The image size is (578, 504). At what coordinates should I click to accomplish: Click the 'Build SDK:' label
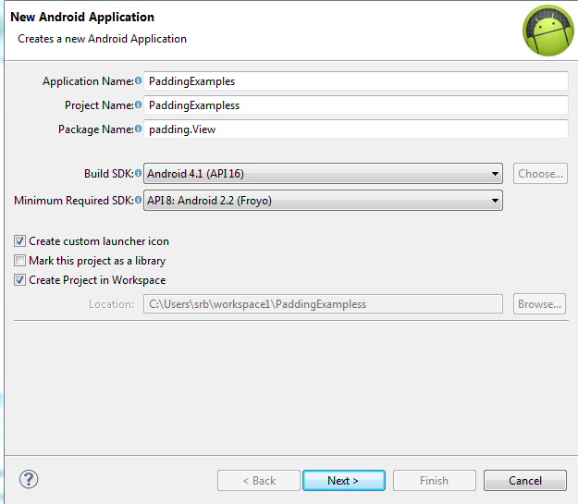click(109, 173)
